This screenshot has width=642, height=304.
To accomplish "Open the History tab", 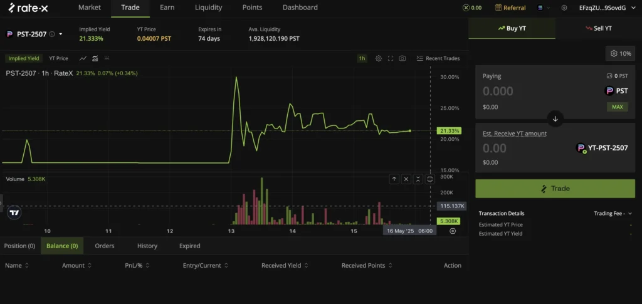I will [x=147, y=246].
